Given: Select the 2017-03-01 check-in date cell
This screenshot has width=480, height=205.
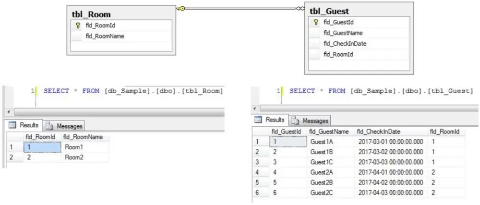Looking at the screenshot, I should (x=391, y=142).
